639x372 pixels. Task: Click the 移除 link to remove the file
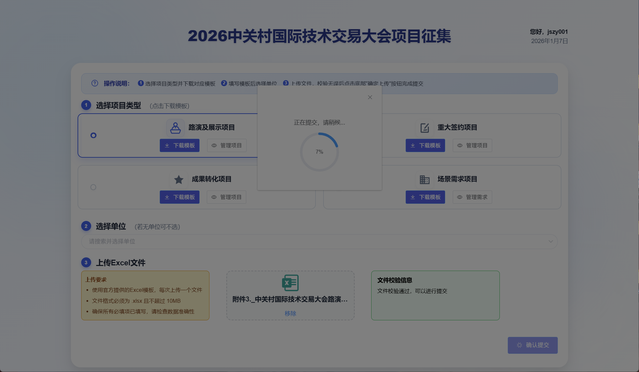click(x=290, y=313)
